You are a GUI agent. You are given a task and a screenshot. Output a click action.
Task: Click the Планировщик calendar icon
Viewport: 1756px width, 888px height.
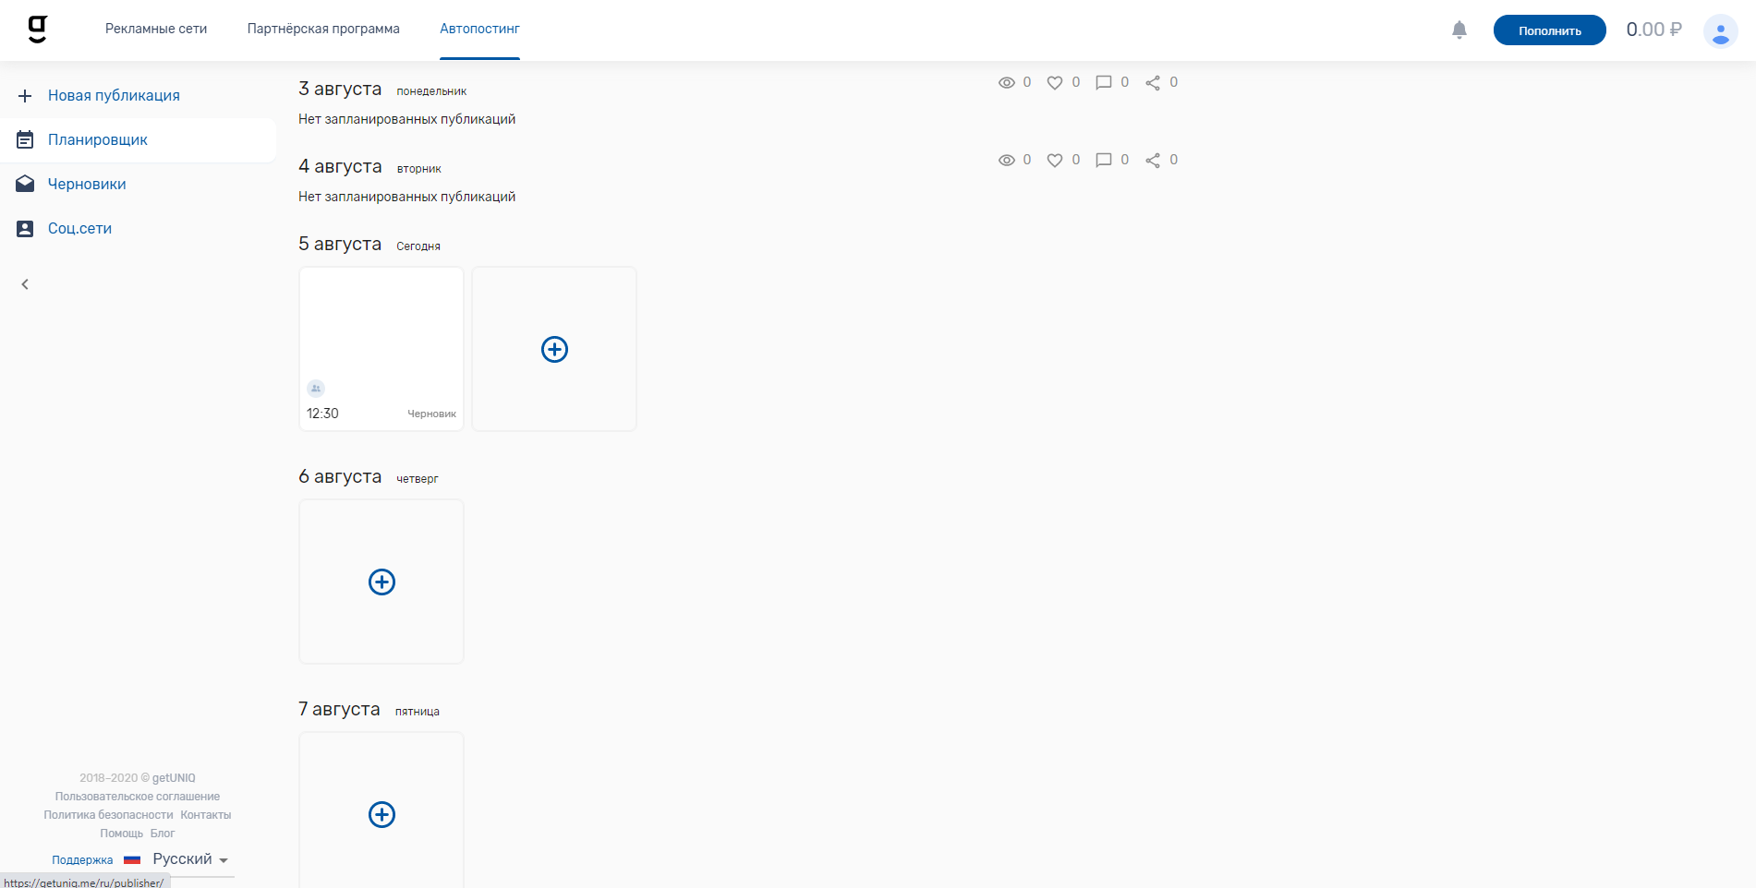pyautogui.click(x=25, y=140)
